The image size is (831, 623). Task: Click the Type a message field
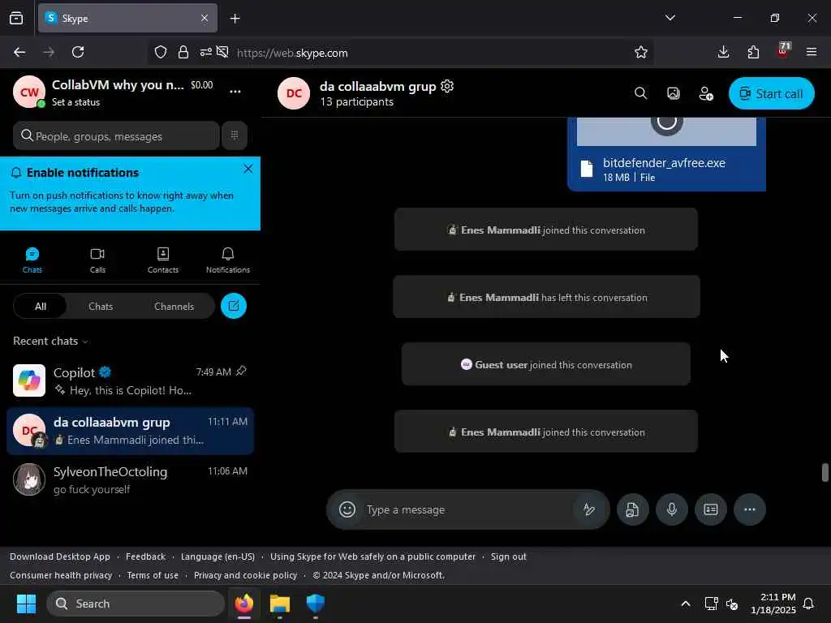467,509
